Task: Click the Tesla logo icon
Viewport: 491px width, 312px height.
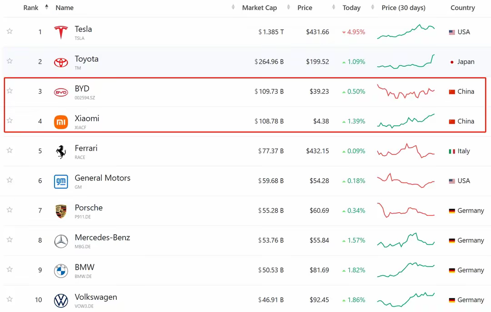Action: pos(61,32)
